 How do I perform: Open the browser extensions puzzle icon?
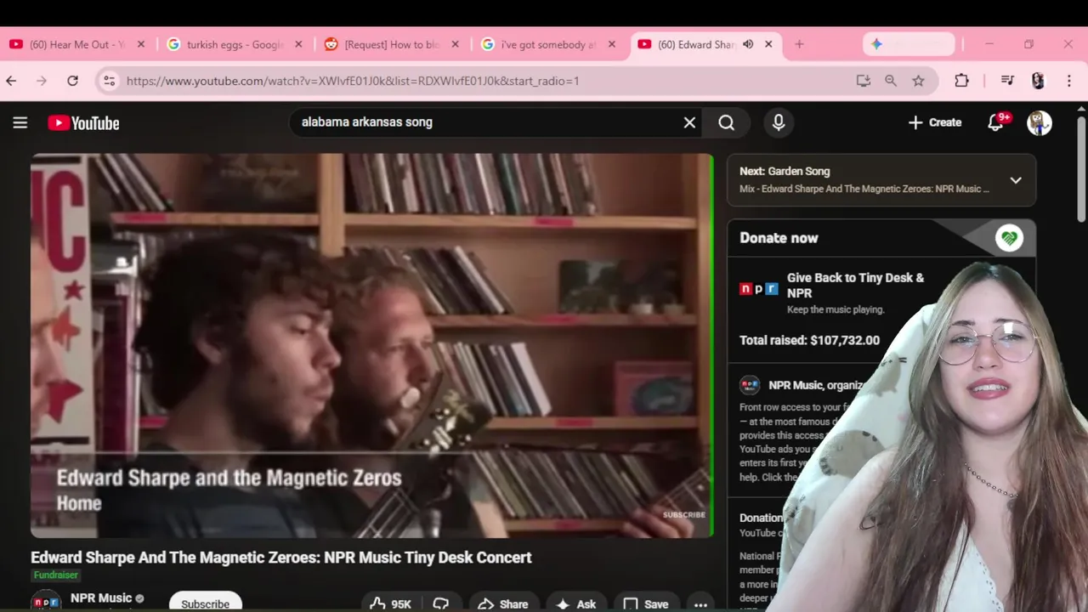pos(961,81)
